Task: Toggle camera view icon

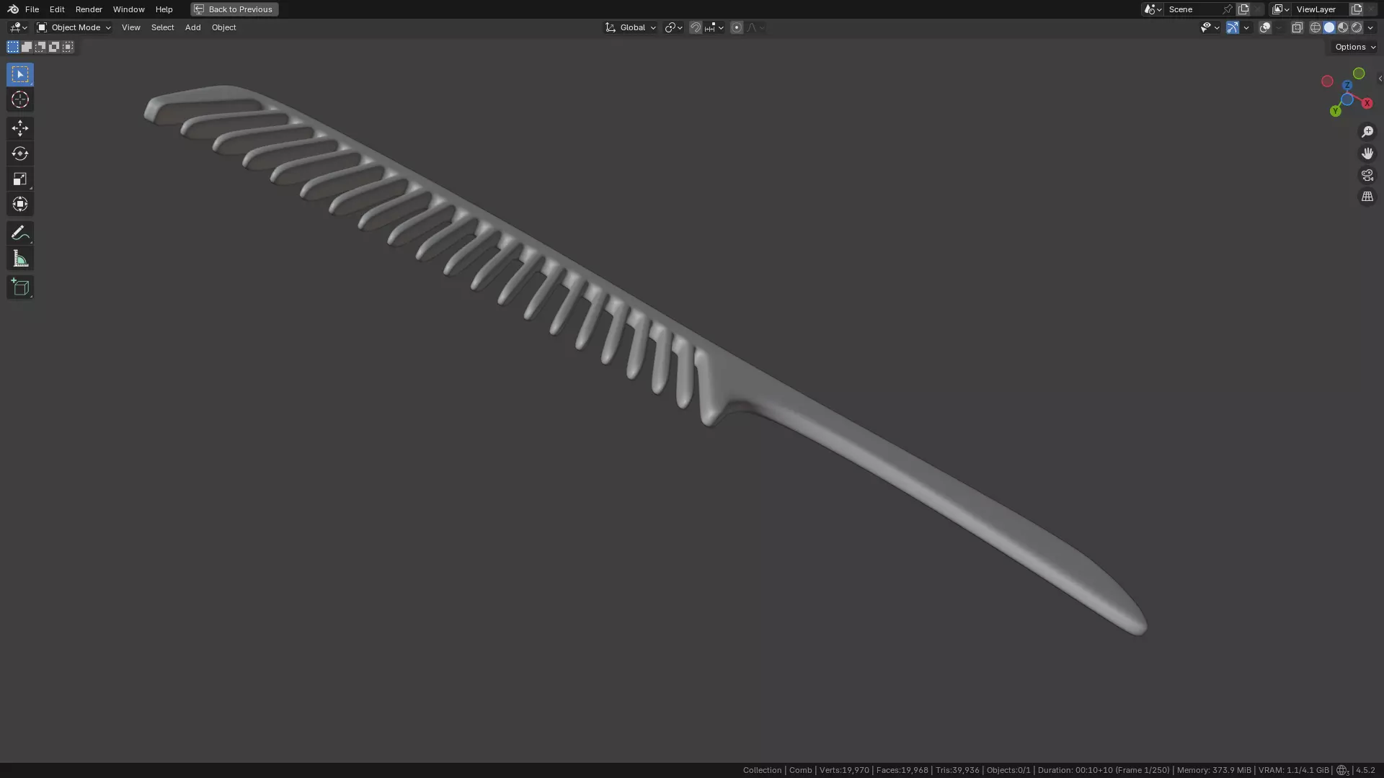Action: click(x=1367, y=175)
